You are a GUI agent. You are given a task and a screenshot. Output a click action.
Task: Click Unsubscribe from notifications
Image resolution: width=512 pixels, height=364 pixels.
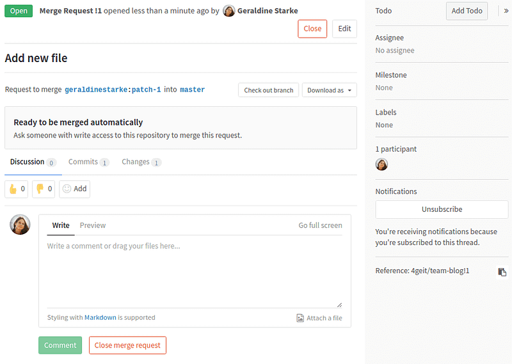[x=442, y=209]
